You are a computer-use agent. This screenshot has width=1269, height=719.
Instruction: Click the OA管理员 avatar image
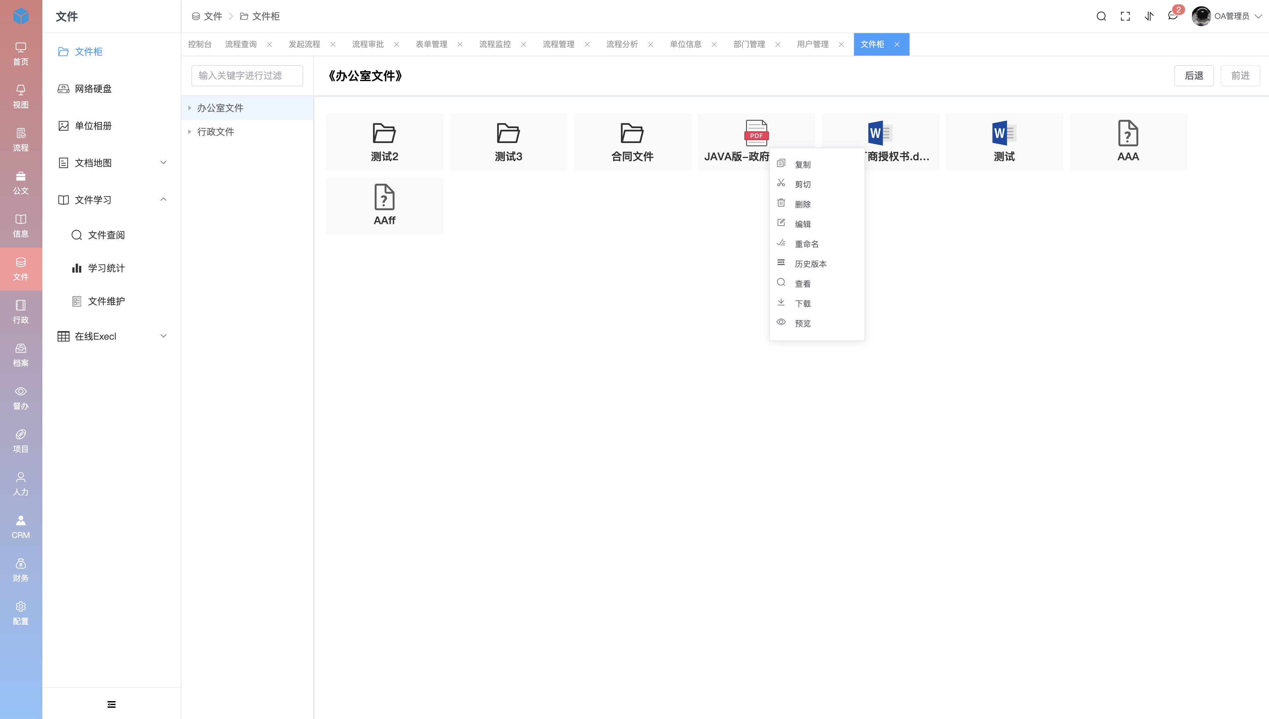coord(1201,16)
